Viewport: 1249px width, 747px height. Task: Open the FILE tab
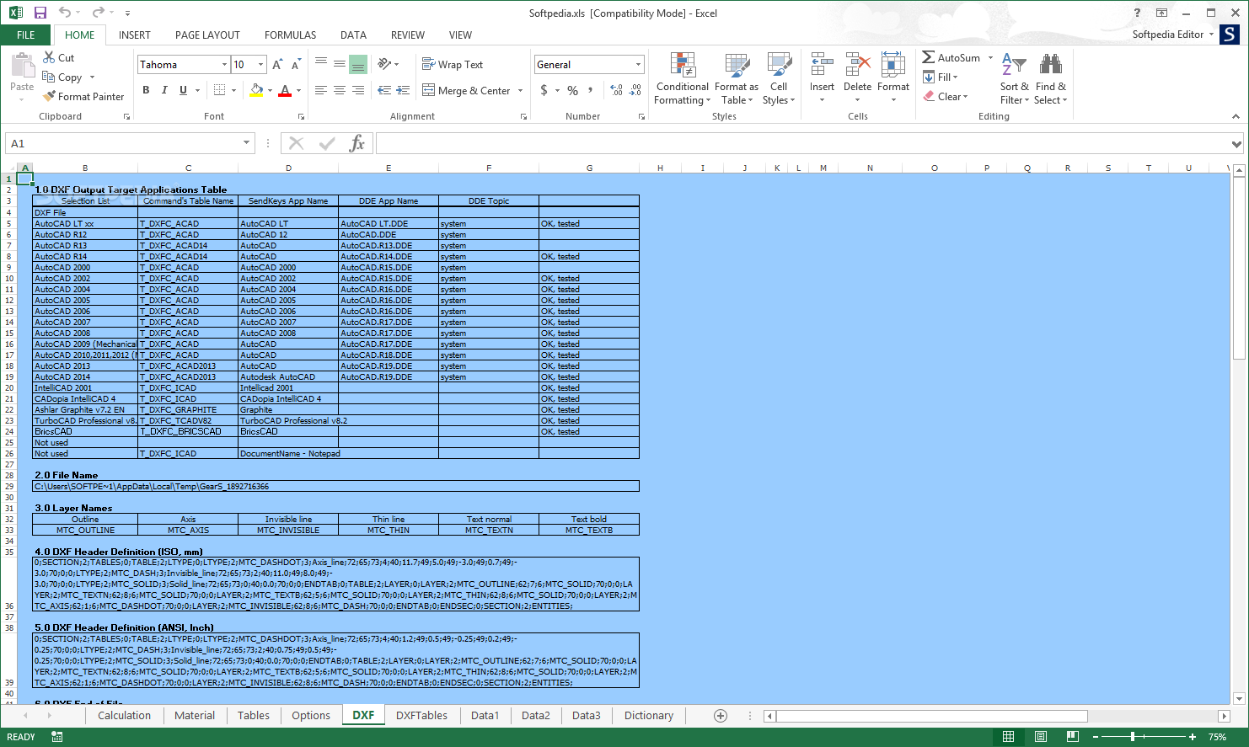coord(26,35)
